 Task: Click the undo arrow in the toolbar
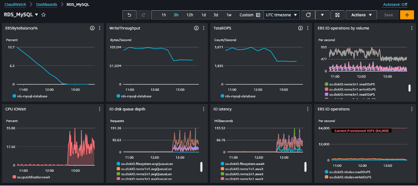pyautogui.click(x=130, y=15)
